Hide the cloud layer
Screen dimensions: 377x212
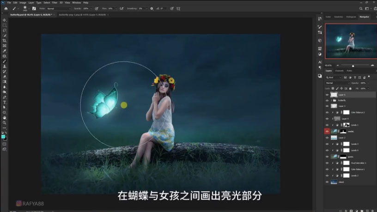click(327, 182)
